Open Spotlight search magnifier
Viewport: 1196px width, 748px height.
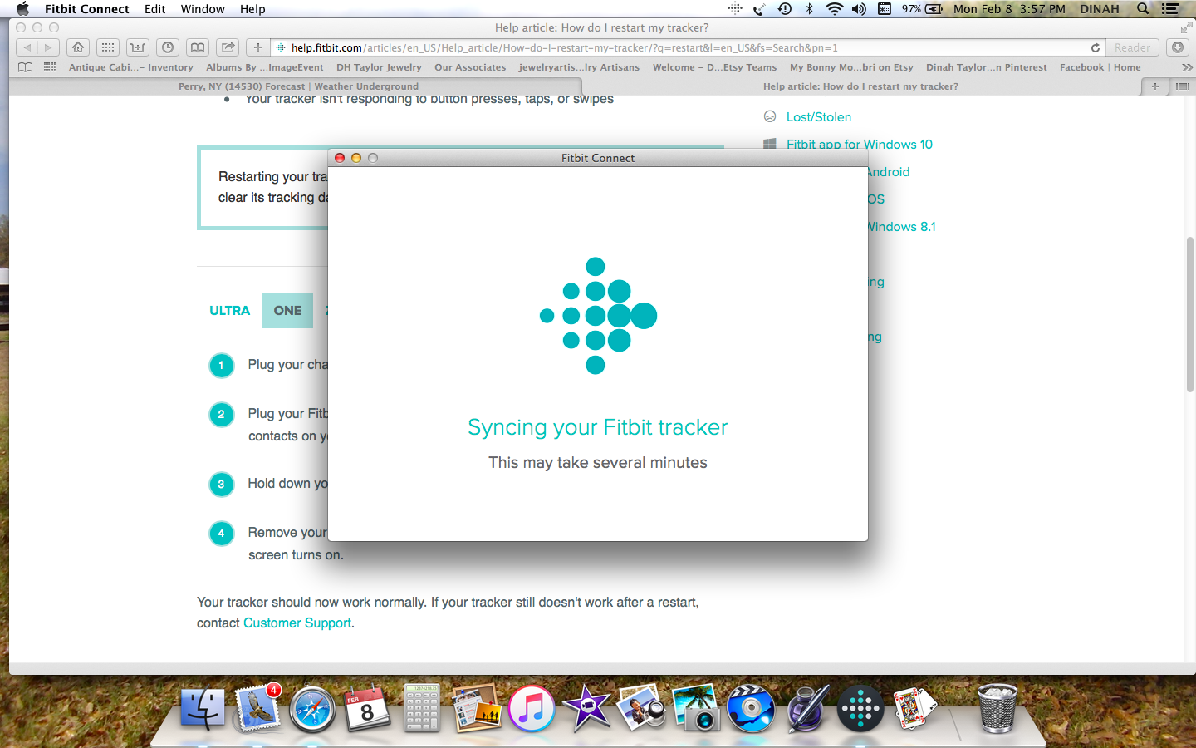[x=1143, y=9]
